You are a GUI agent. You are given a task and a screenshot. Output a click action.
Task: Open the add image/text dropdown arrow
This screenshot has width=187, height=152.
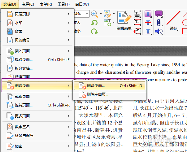pyautogui.click(x=114, y=22)
